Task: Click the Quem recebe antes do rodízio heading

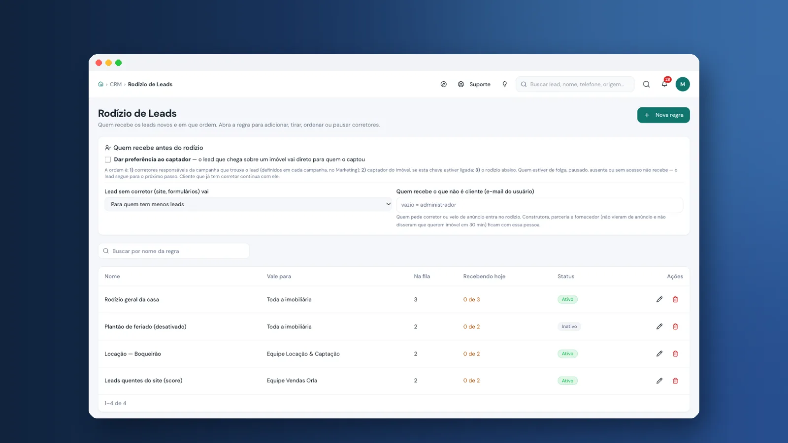Action: point(158,148)
